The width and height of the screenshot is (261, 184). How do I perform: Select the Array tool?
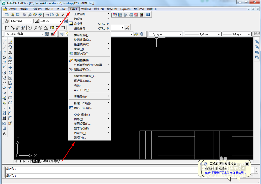tap(10, 63)
